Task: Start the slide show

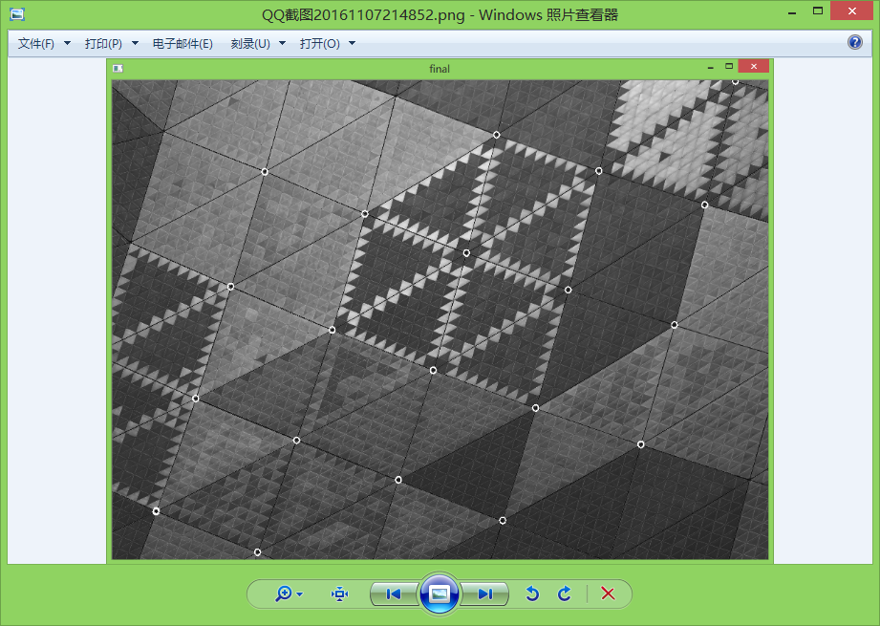Action: pos(440,594)
